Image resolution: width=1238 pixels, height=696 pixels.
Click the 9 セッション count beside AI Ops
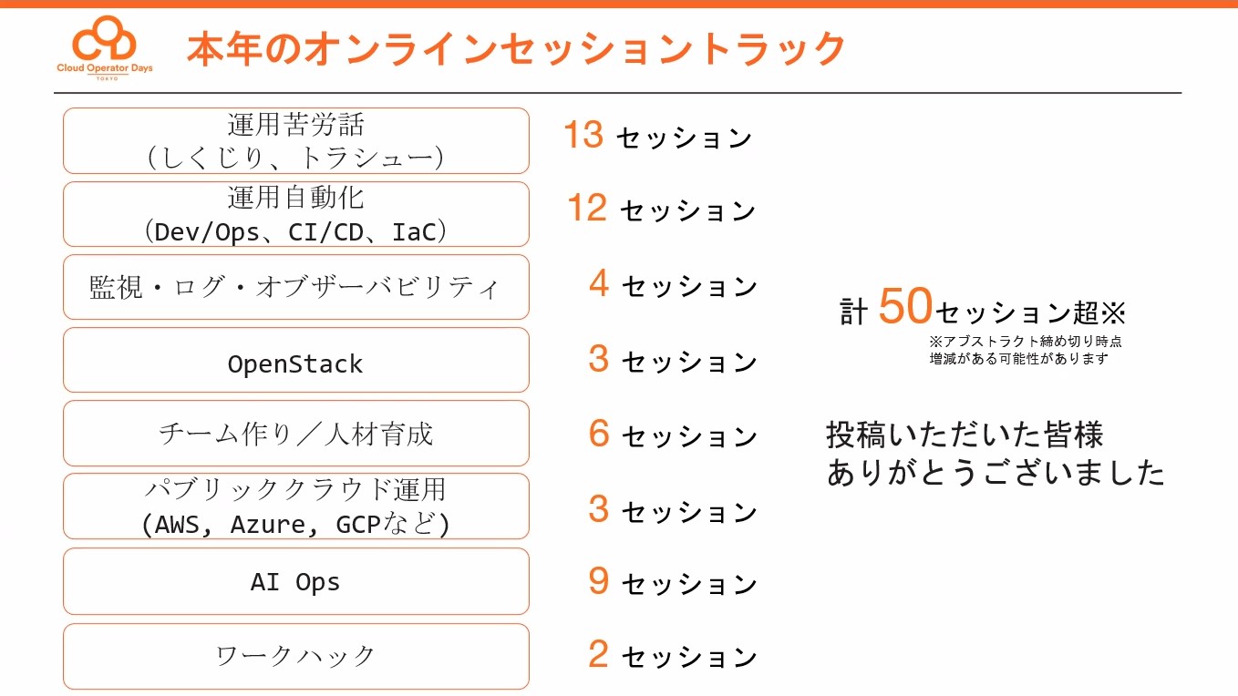point(673,582)
